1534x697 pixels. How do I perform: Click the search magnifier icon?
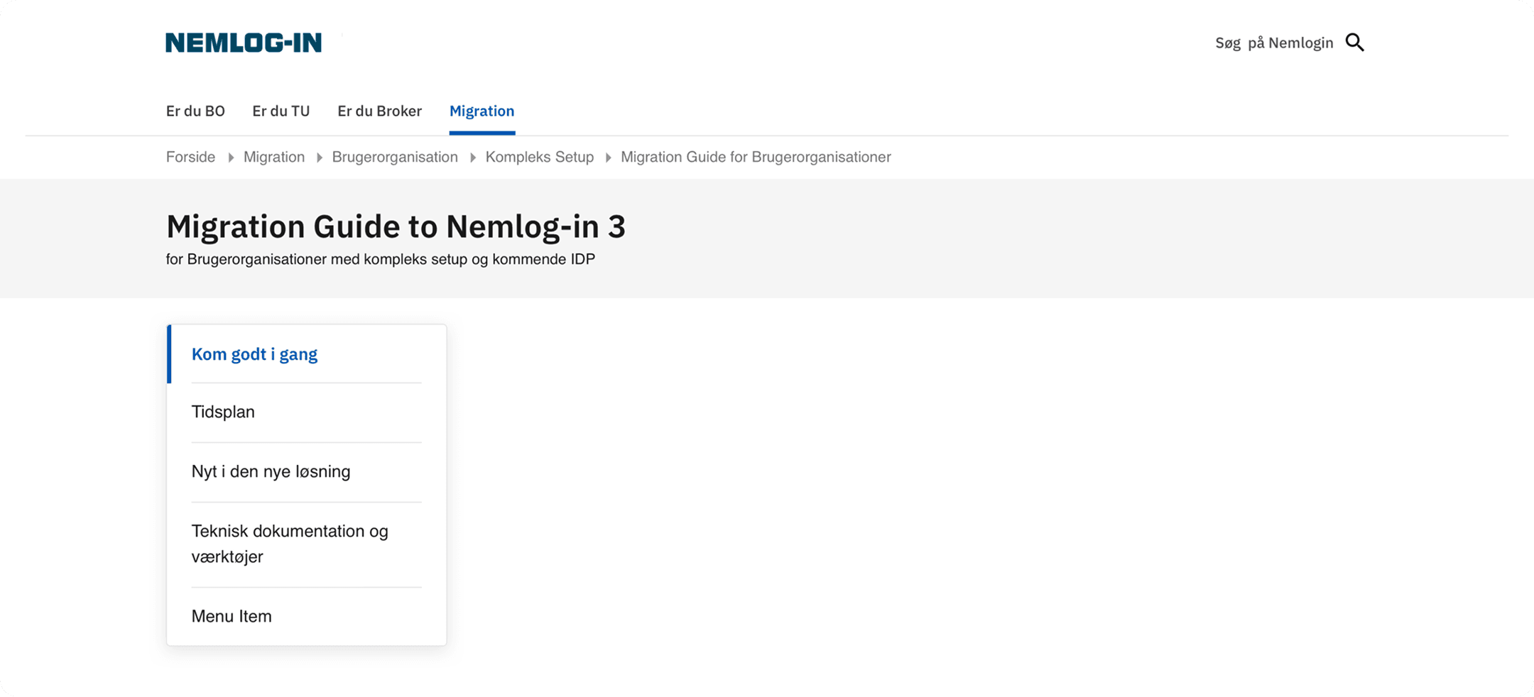tap(1355, 43)
